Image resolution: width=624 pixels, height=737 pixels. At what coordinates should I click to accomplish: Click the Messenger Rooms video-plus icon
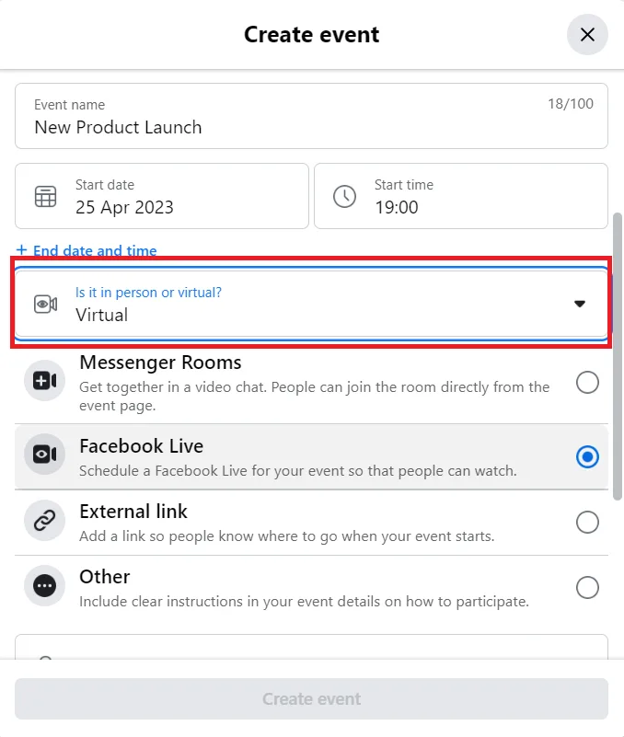45,380
